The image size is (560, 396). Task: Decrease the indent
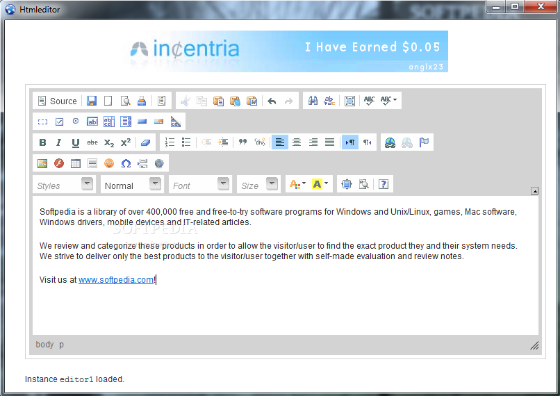point(206,142)
